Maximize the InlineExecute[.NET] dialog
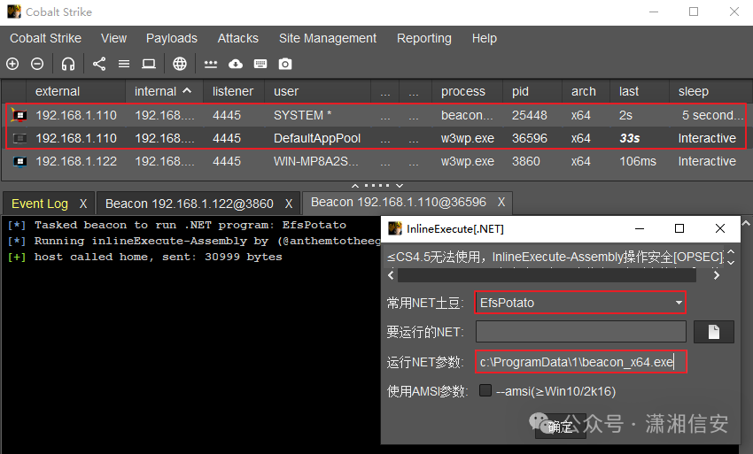Screen dimensions: 753x454 point(679,228)
